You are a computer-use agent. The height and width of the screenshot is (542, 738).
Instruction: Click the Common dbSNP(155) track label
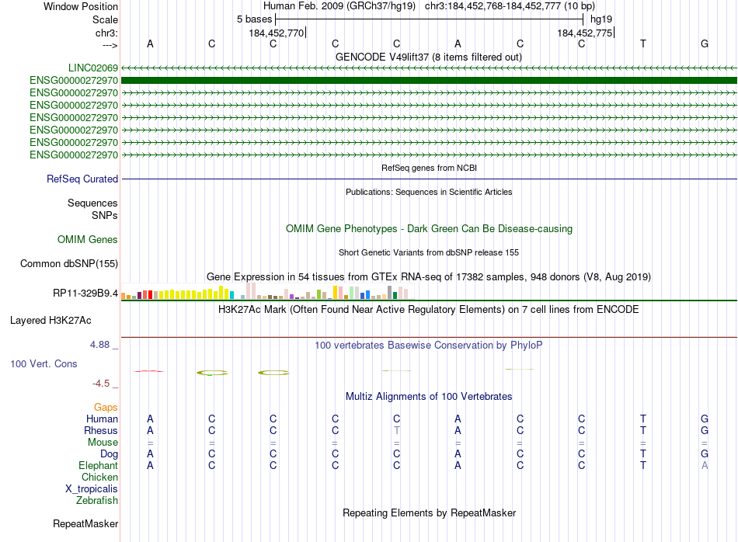(x=69, y=263)
